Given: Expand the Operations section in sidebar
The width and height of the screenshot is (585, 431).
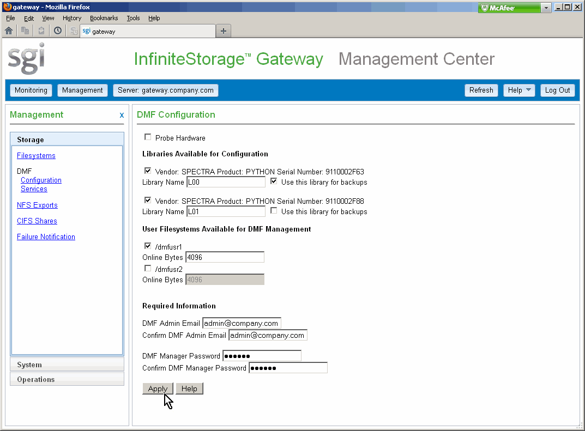Looking at the screenshot, I should [x=67, y=379].
